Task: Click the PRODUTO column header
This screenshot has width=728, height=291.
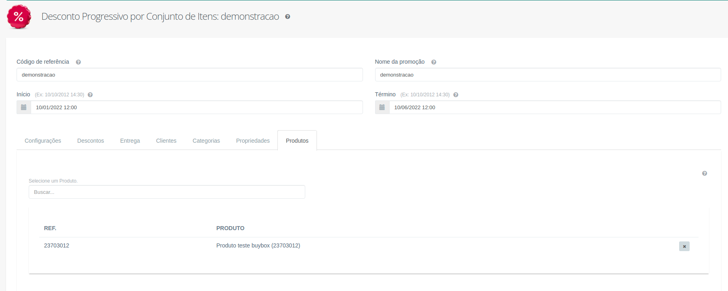Action: (x=230, y=228)
